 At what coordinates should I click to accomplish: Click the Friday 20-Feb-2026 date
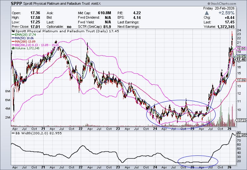click(219, 8)
